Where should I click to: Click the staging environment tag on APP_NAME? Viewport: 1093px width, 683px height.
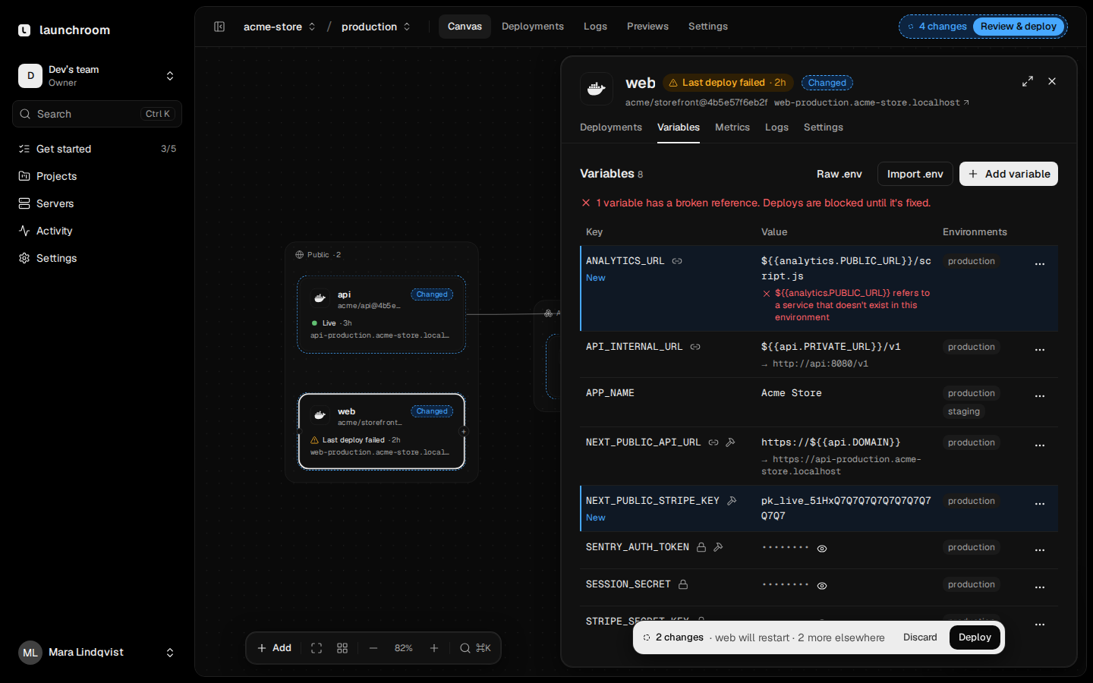964,411
